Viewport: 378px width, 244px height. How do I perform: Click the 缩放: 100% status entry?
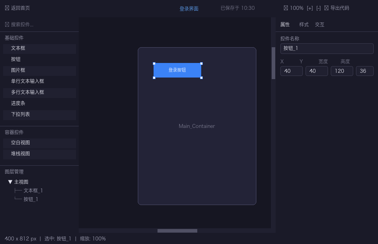tap(93, 238)
